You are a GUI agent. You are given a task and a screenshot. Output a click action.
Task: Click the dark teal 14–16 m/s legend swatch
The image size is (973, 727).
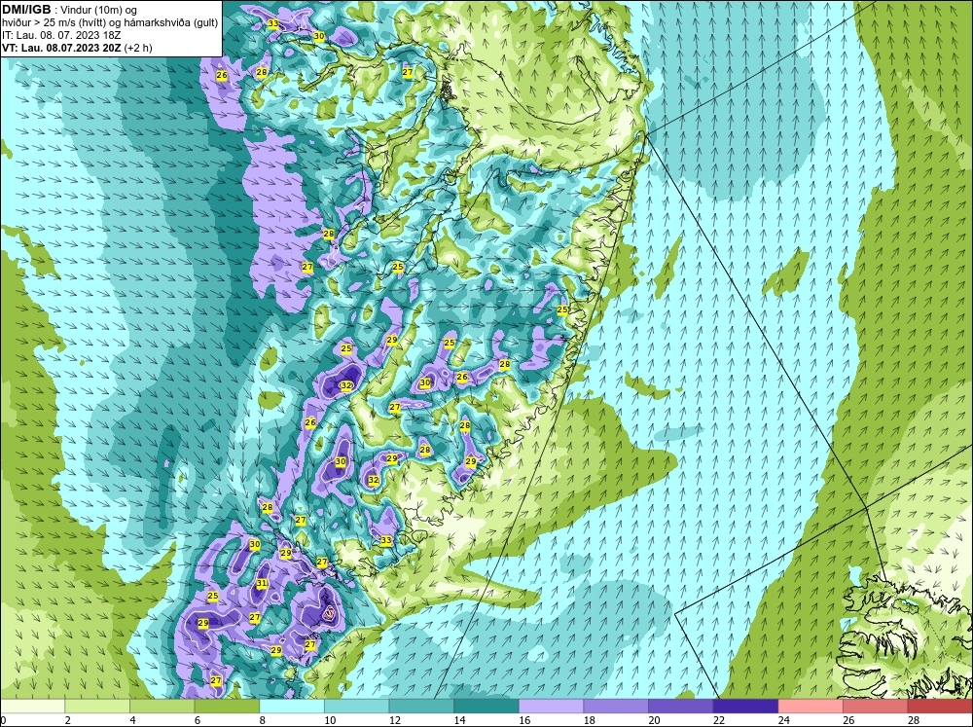pos(486,706)
